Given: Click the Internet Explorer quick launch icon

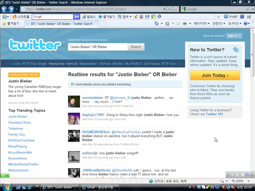Looking at the screenshot, I should 30,187.
